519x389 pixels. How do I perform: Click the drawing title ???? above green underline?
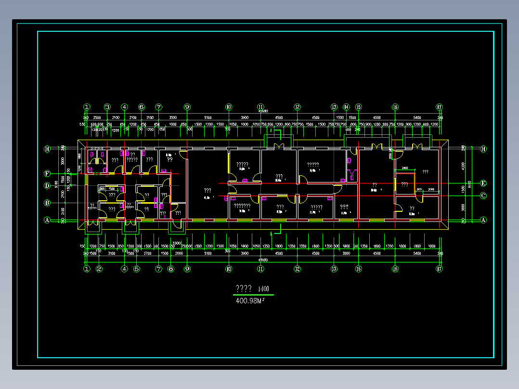(x=244, y=288)
